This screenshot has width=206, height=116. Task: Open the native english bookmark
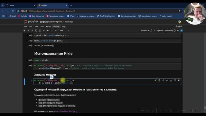click(166, 16)
